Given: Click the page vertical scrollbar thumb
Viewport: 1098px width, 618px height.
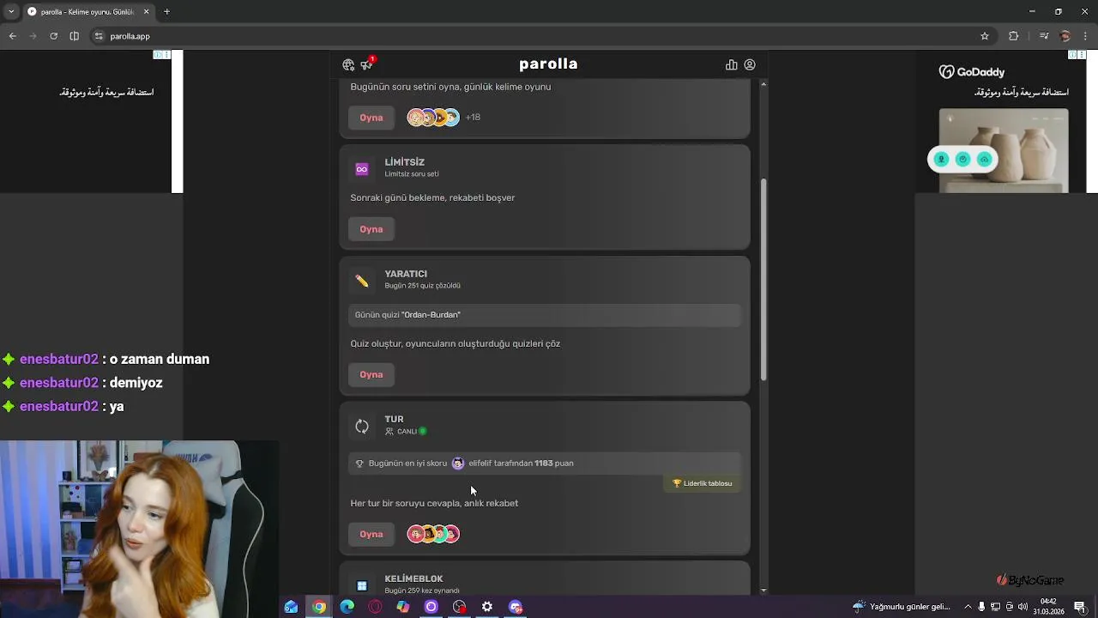Looking at the screenshot, I should 763,279.
